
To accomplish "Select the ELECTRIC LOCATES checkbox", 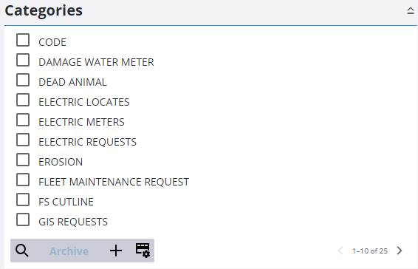I will click(x=23, y=100).
